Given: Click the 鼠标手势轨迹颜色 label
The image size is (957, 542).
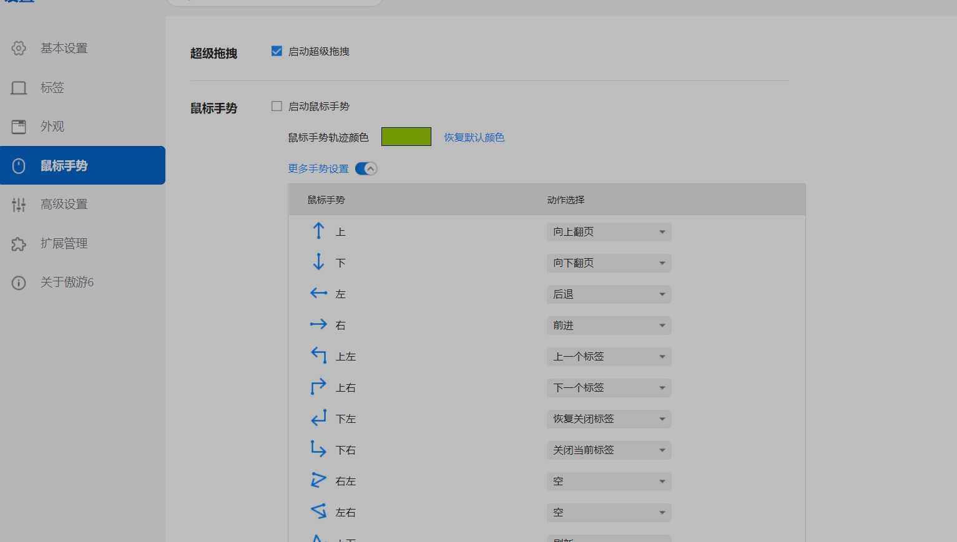Looking at the screenshot, I should tap(328, 137).
